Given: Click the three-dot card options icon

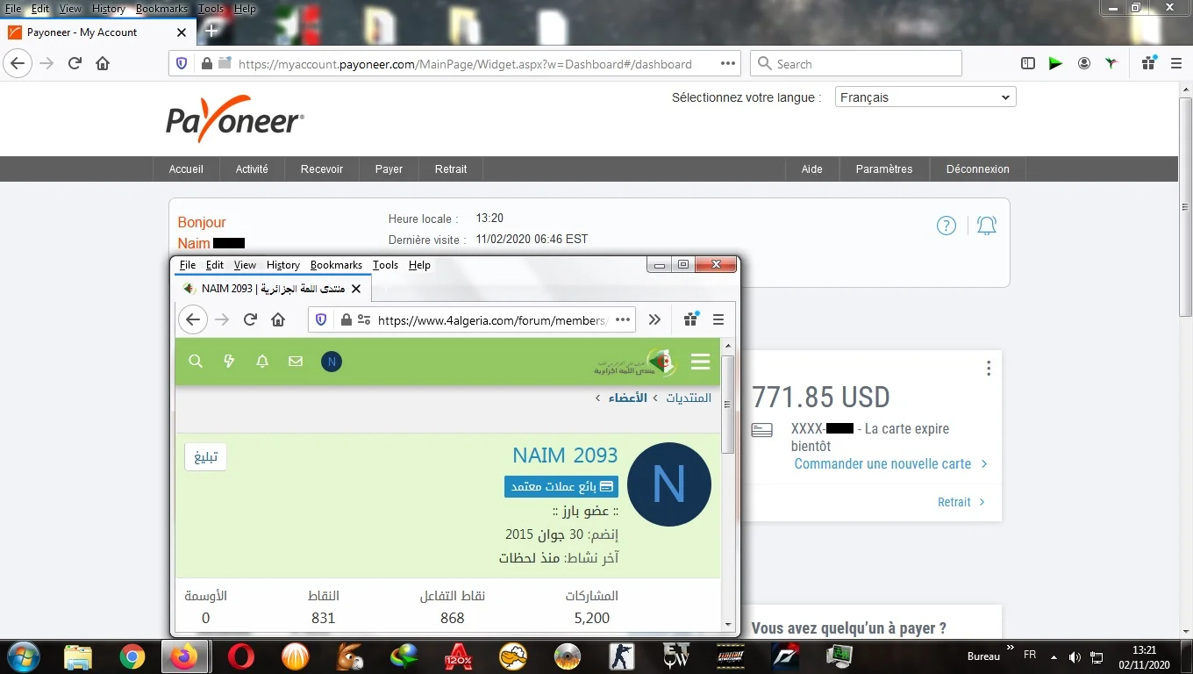Looking at the screenshot, I should click(x=989, y=369).
